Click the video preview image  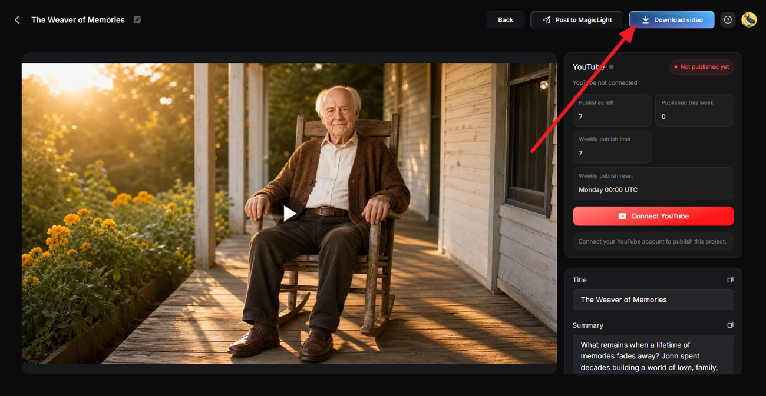[289, 213]
